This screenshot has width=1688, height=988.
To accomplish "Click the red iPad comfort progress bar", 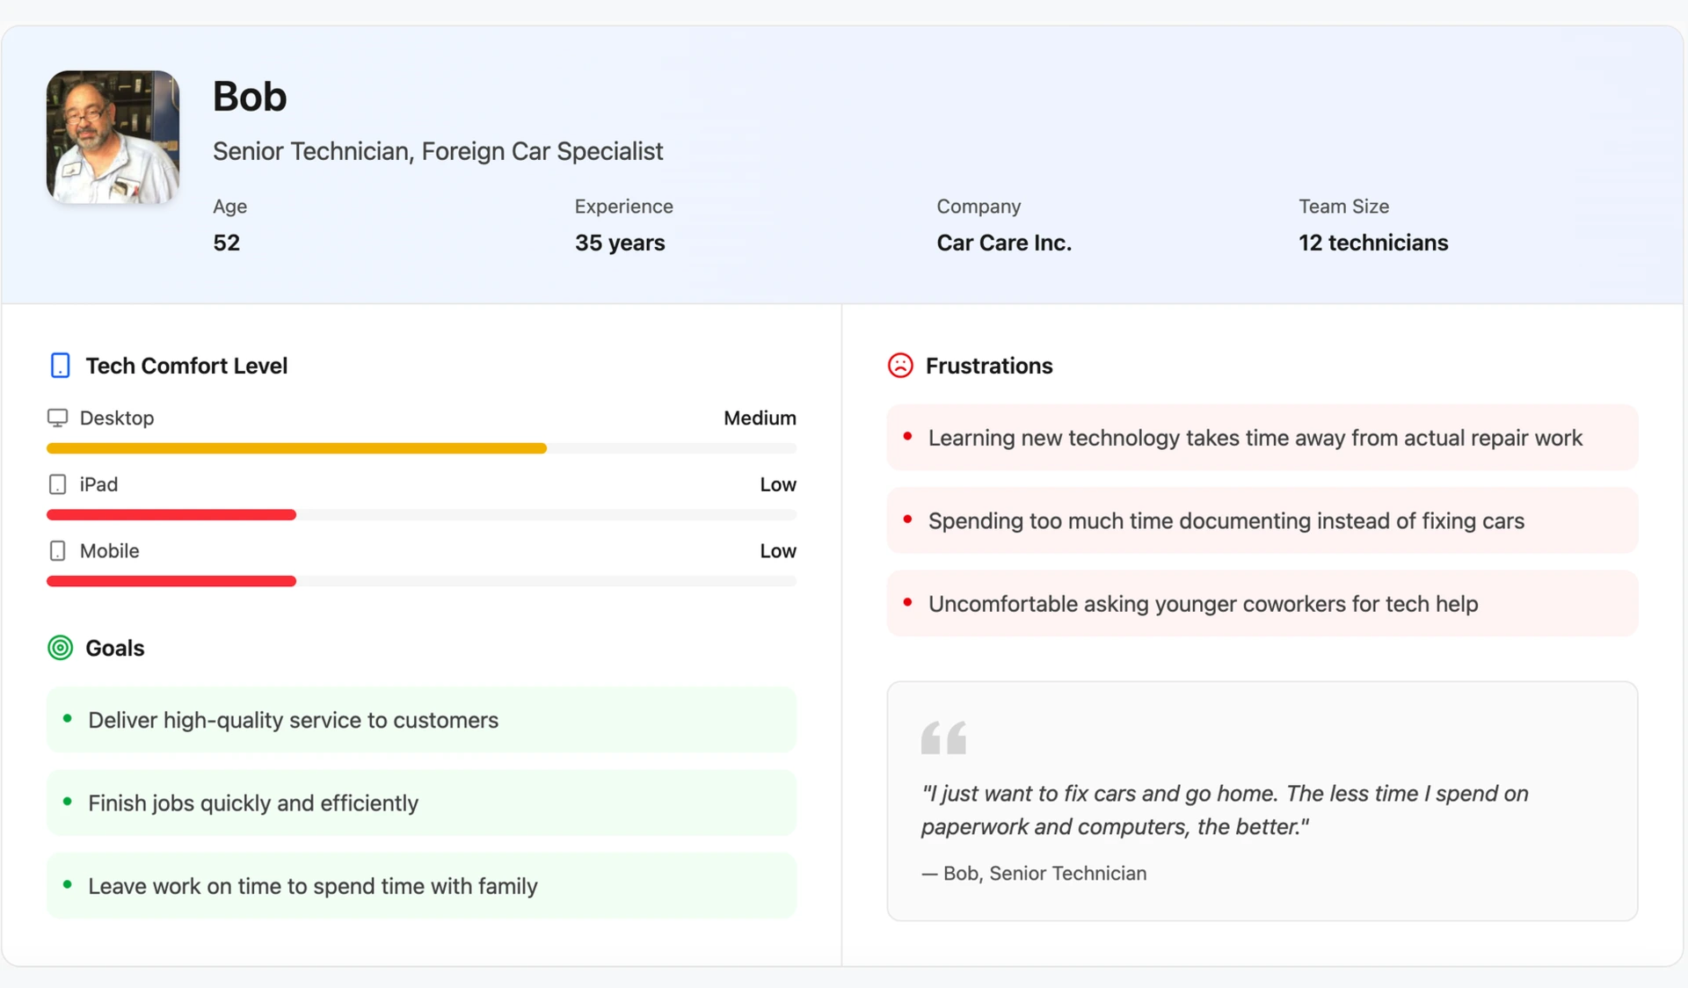I will pyautogui.click(x=171, y=515).
